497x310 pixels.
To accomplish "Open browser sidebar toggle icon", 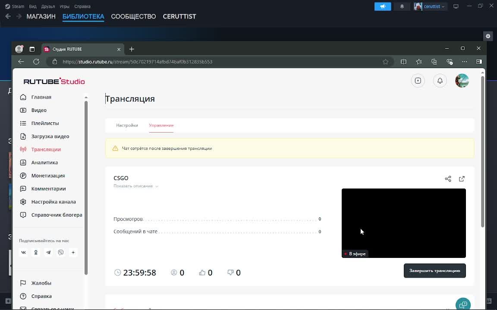I will 479,62.
